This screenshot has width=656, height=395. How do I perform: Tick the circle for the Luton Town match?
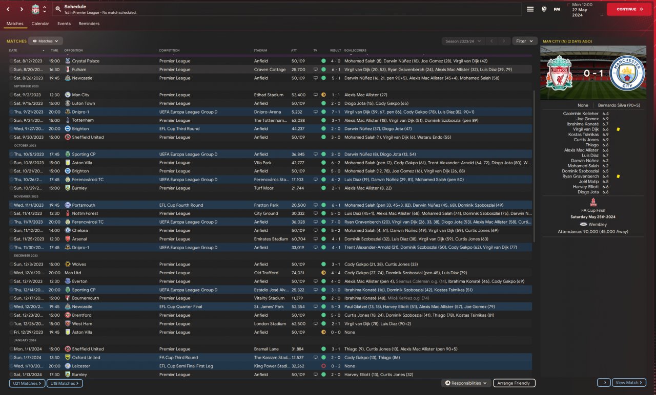[11, 103]
